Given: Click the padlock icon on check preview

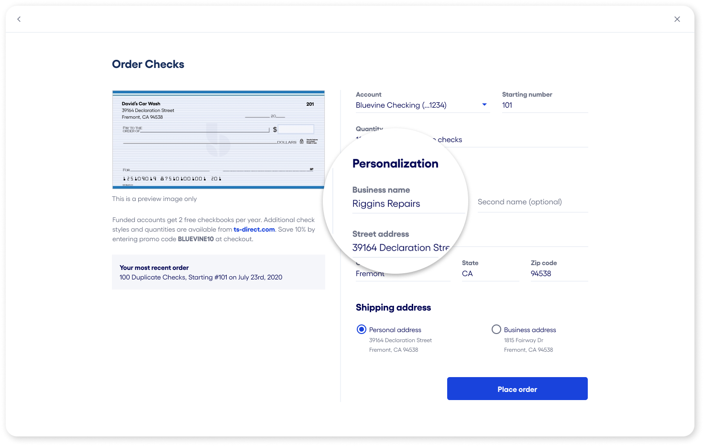Looking at the screenshot, I should pyautogui.click(x=302, y=142).
